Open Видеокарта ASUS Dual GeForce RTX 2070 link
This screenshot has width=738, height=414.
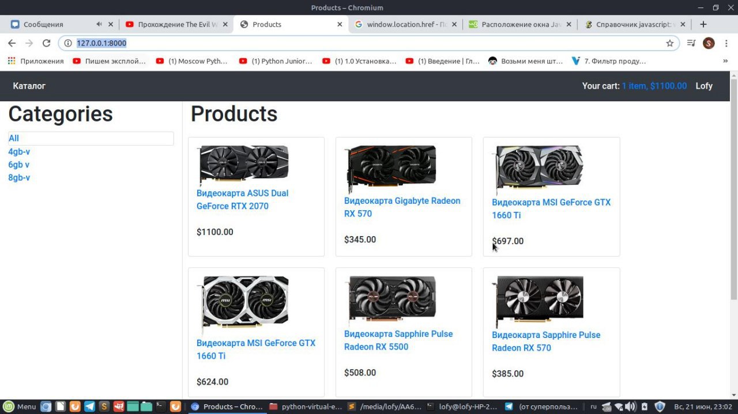243,200
